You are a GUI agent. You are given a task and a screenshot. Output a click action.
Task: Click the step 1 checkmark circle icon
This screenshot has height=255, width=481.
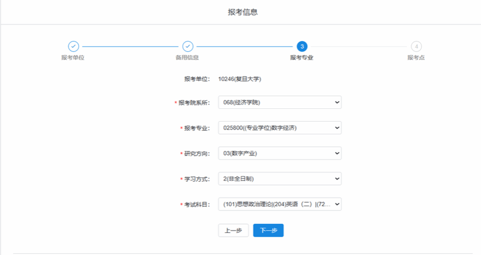73,47
